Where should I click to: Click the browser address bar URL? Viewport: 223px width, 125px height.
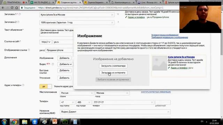(x=101, y=8)
